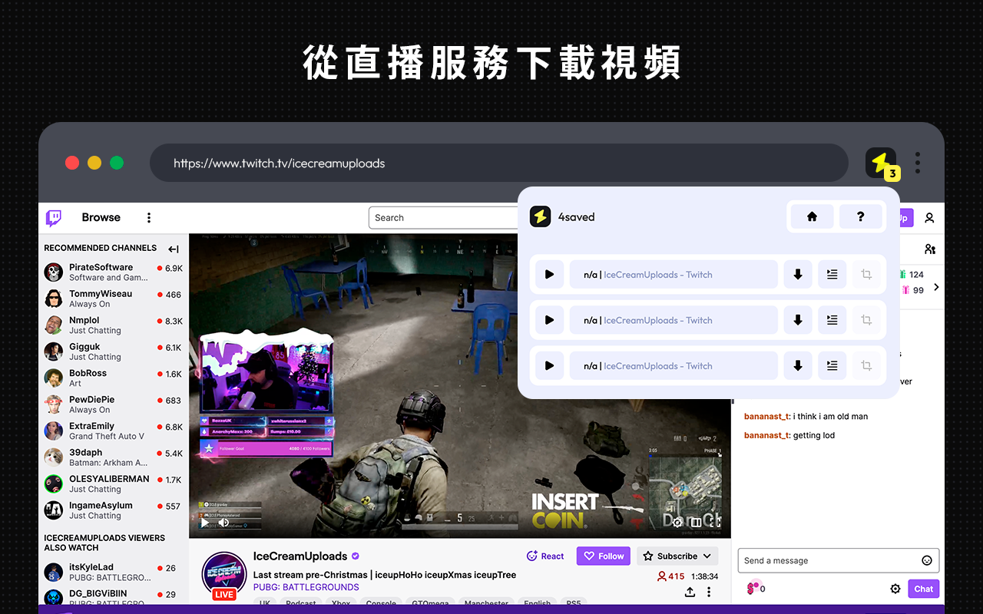Send message with the Chat button
983x614 pixels.
point(924,589)
